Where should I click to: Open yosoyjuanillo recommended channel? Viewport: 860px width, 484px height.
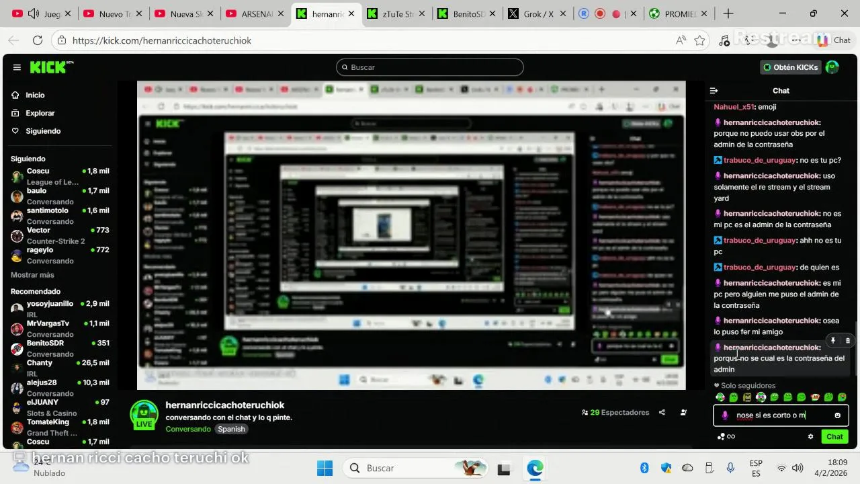60,309
